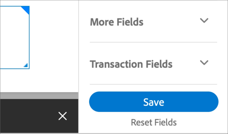Expand the Transaction Fields chevron arrow
Image resolution: width=228 pixels, height=134 pixels.
click(204, 63)
